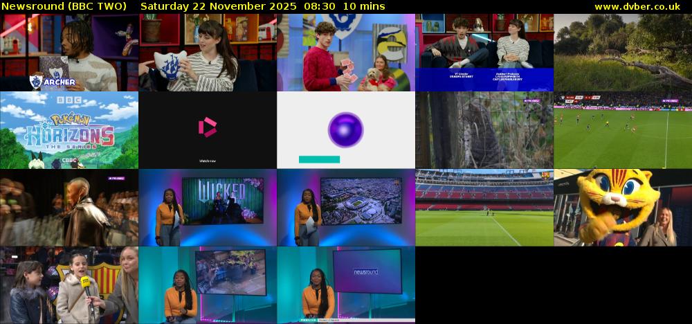This screenshot has height=324, width=692.
Task: Open the final thumbnail with newsround logo screen
Action: pos(346,285)
